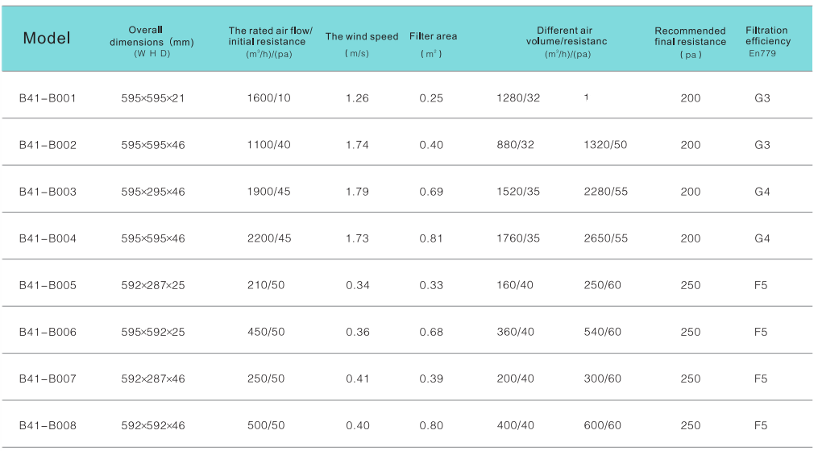Screen dimensions: 818x451
Task: Click the Filter area column header
Action: 433,37
